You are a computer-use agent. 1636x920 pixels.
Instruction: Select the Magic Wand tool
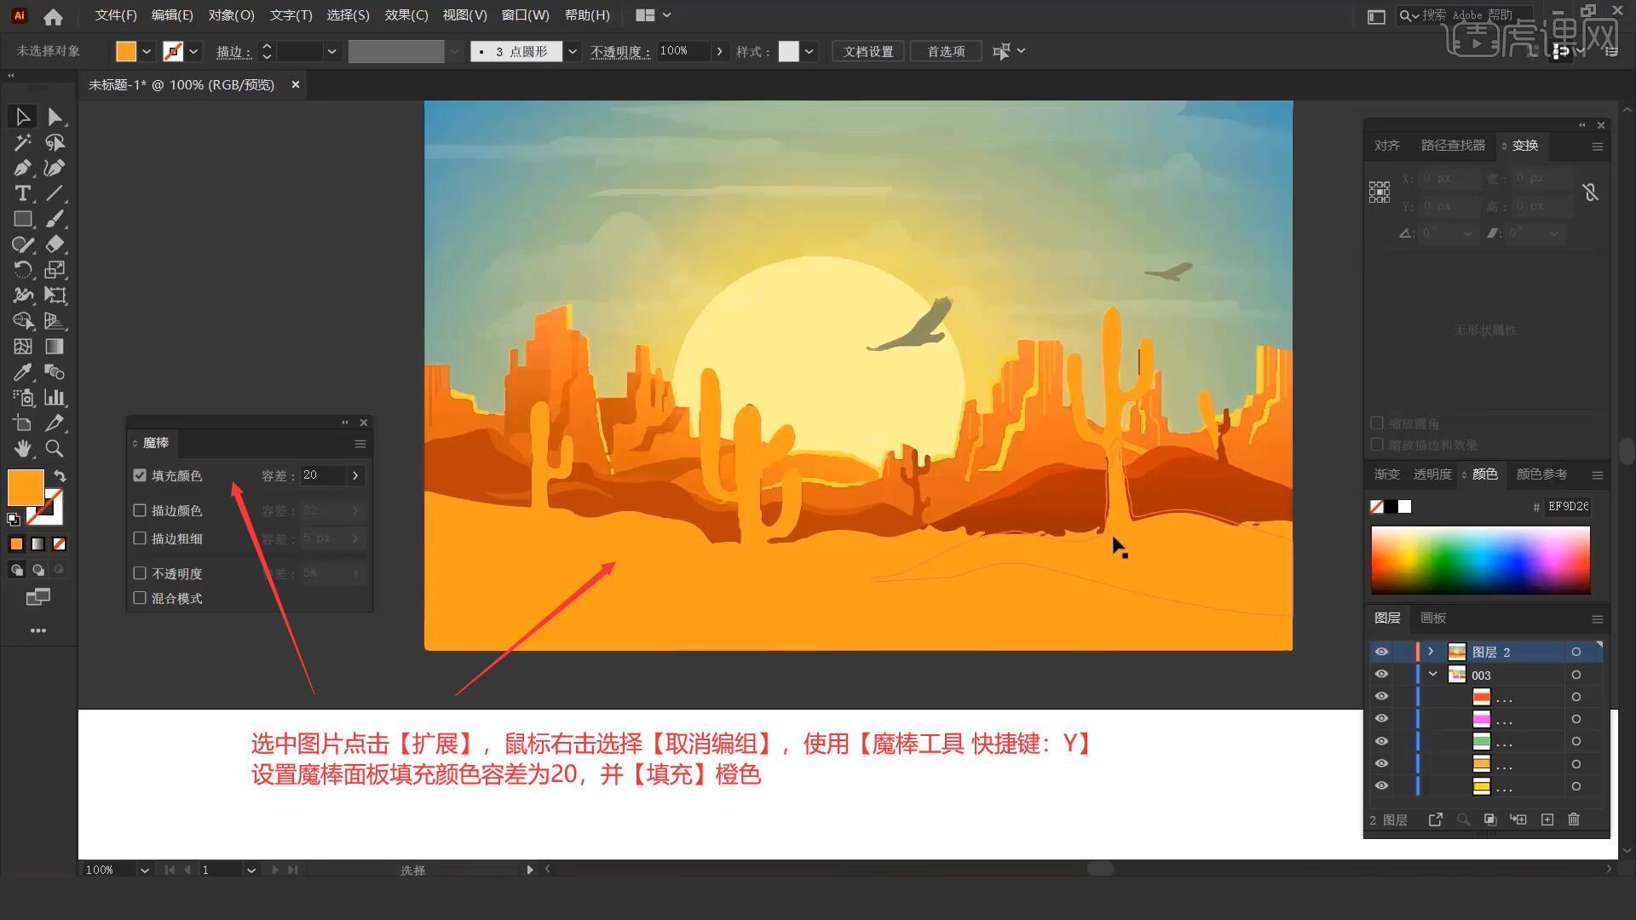coord(22,141)
